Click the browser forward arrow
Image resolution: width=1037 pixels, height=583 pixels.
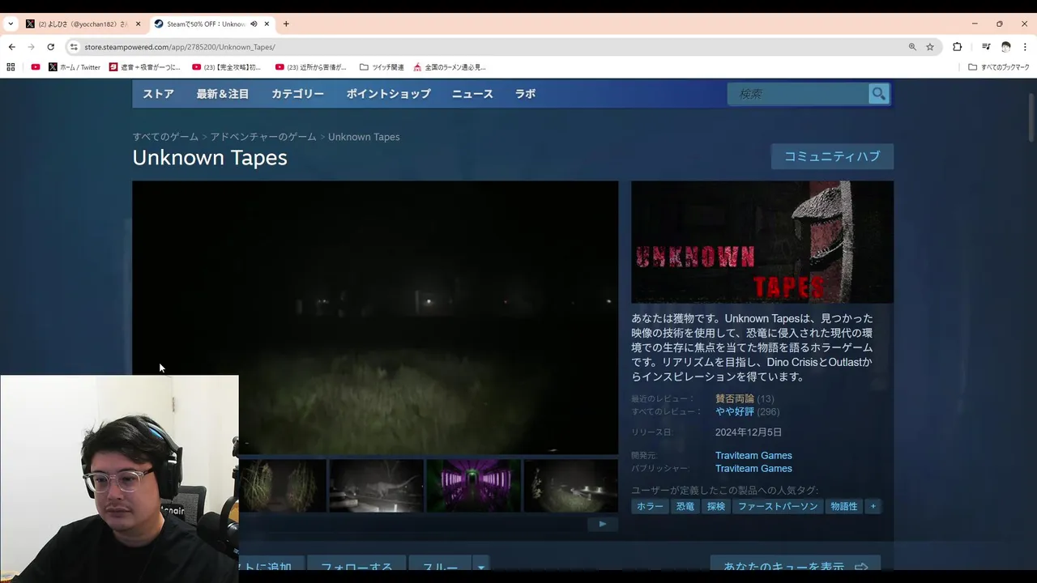31,47
